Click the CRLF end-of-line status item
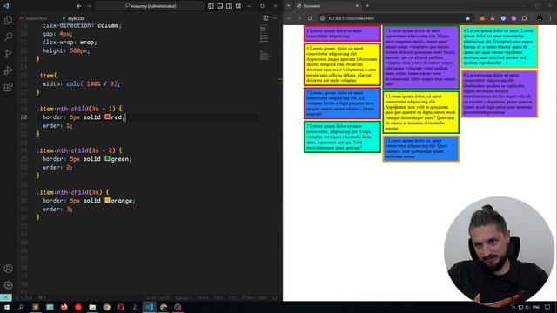Image resolution: width=557 pixels, height=313 pixels. click(218, 297)
